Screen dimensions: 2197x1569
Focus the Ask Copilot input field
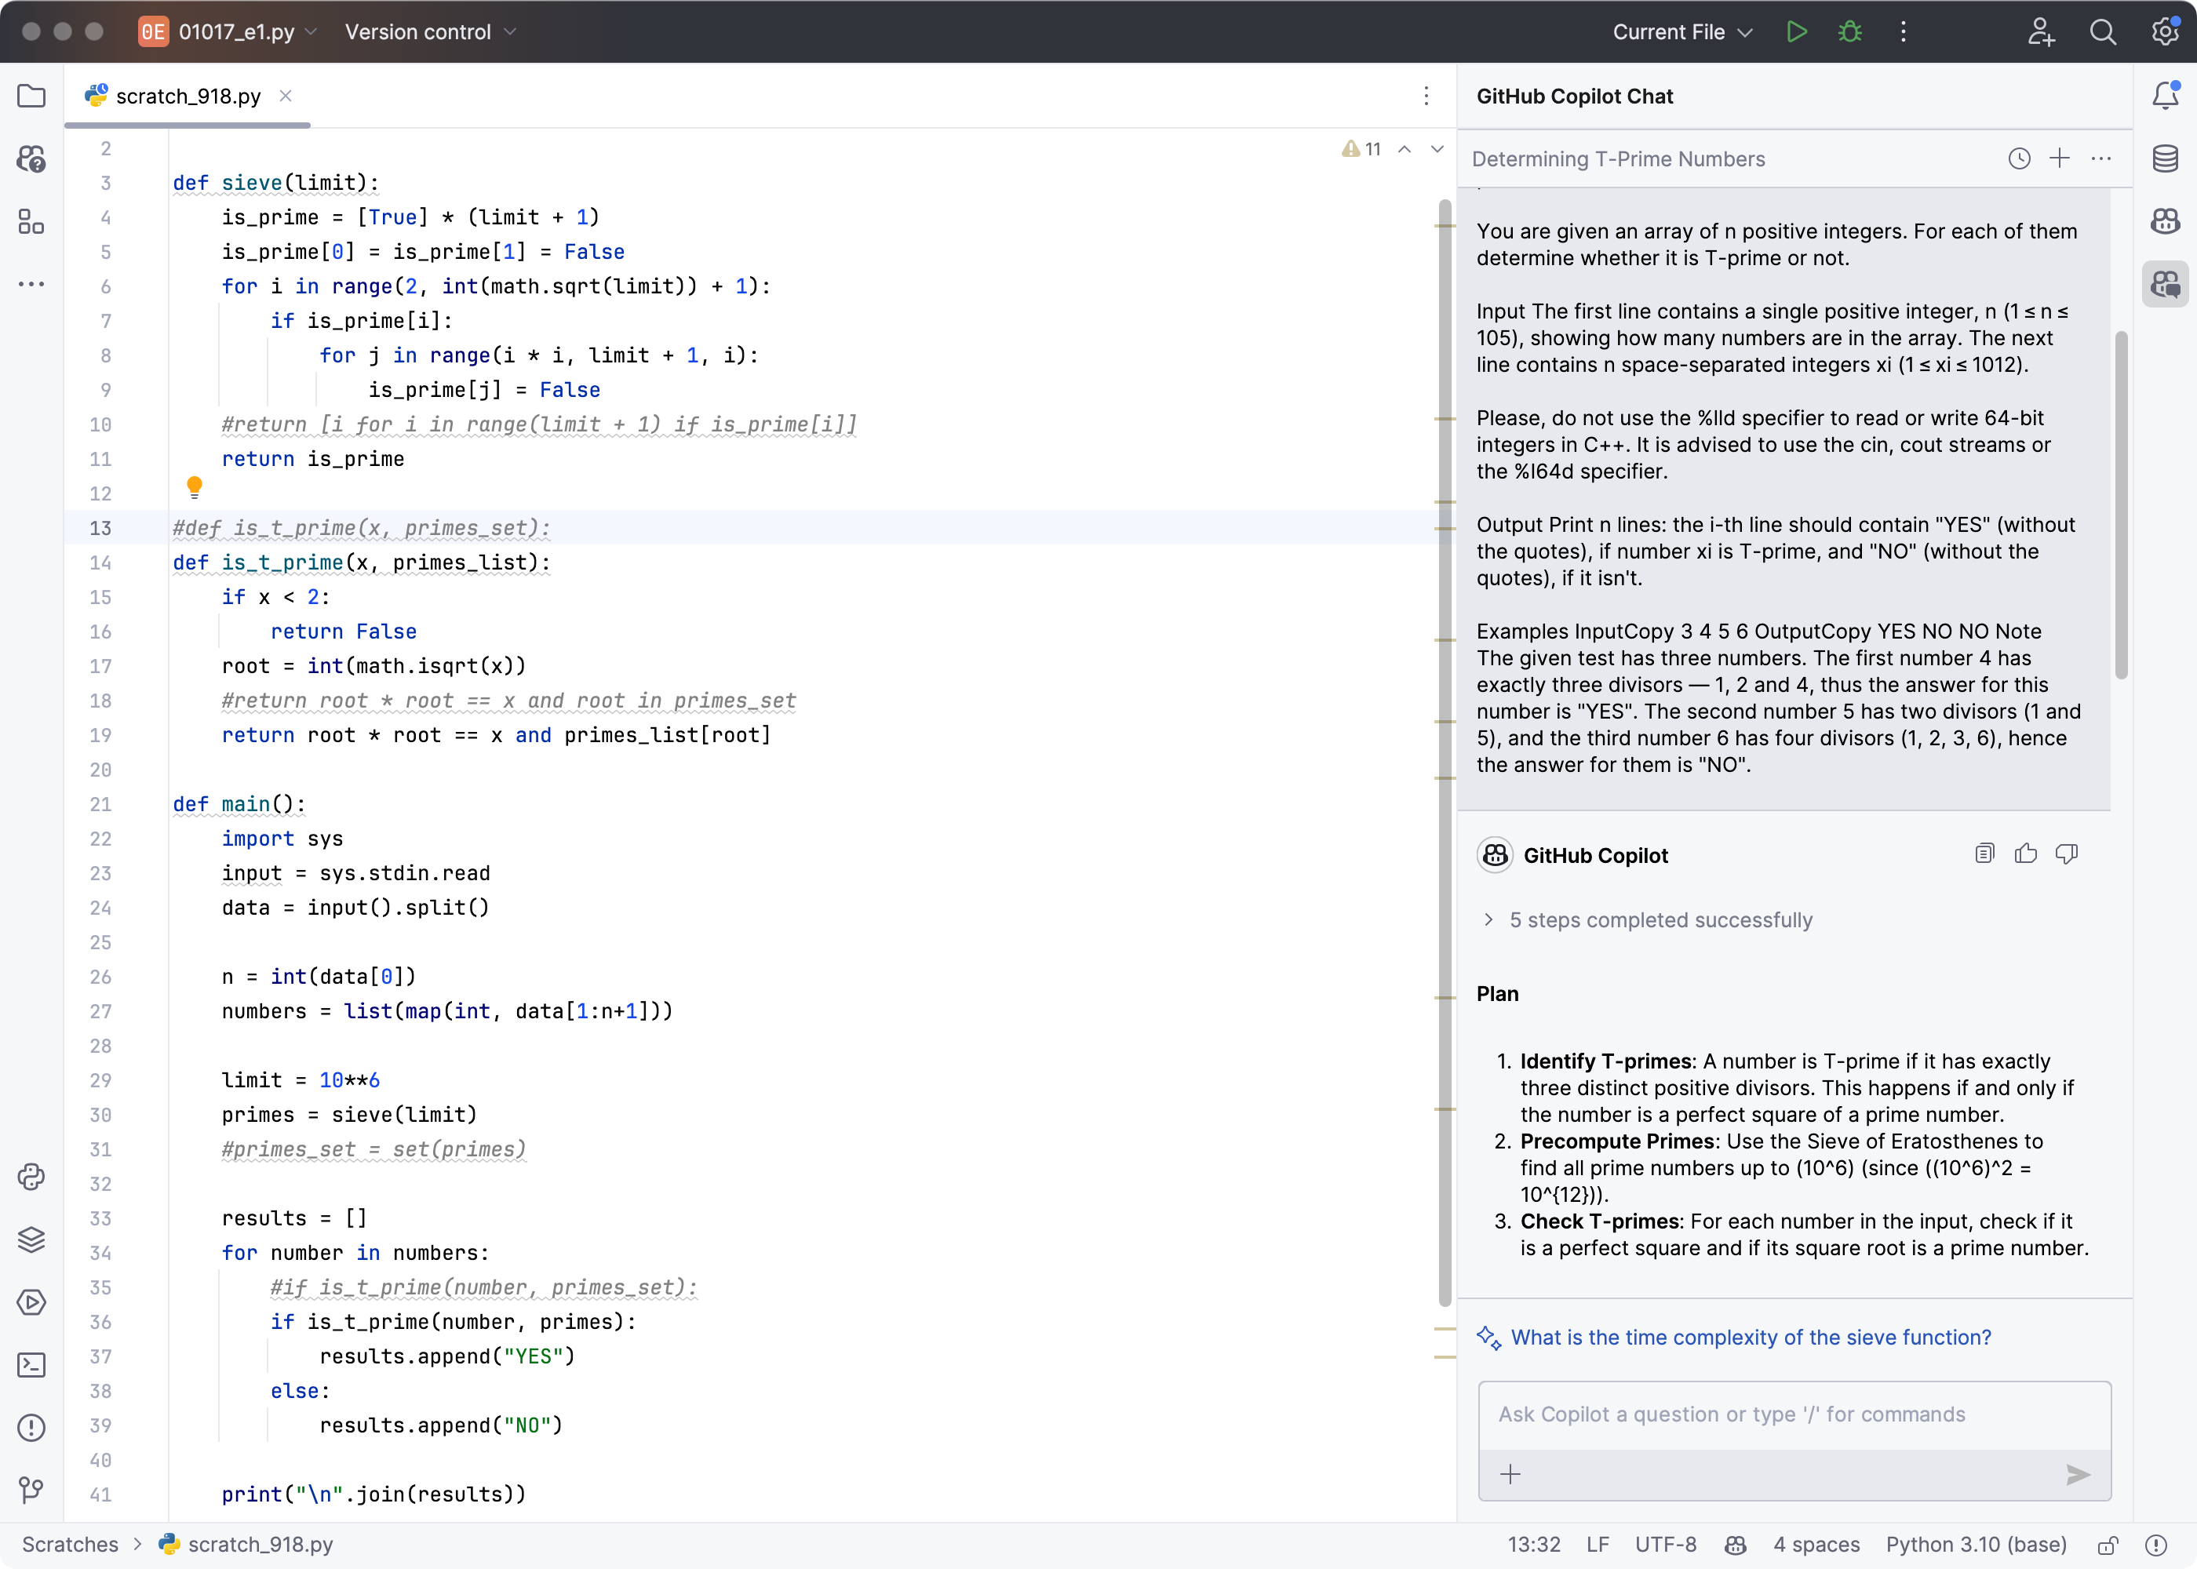1794,1414
